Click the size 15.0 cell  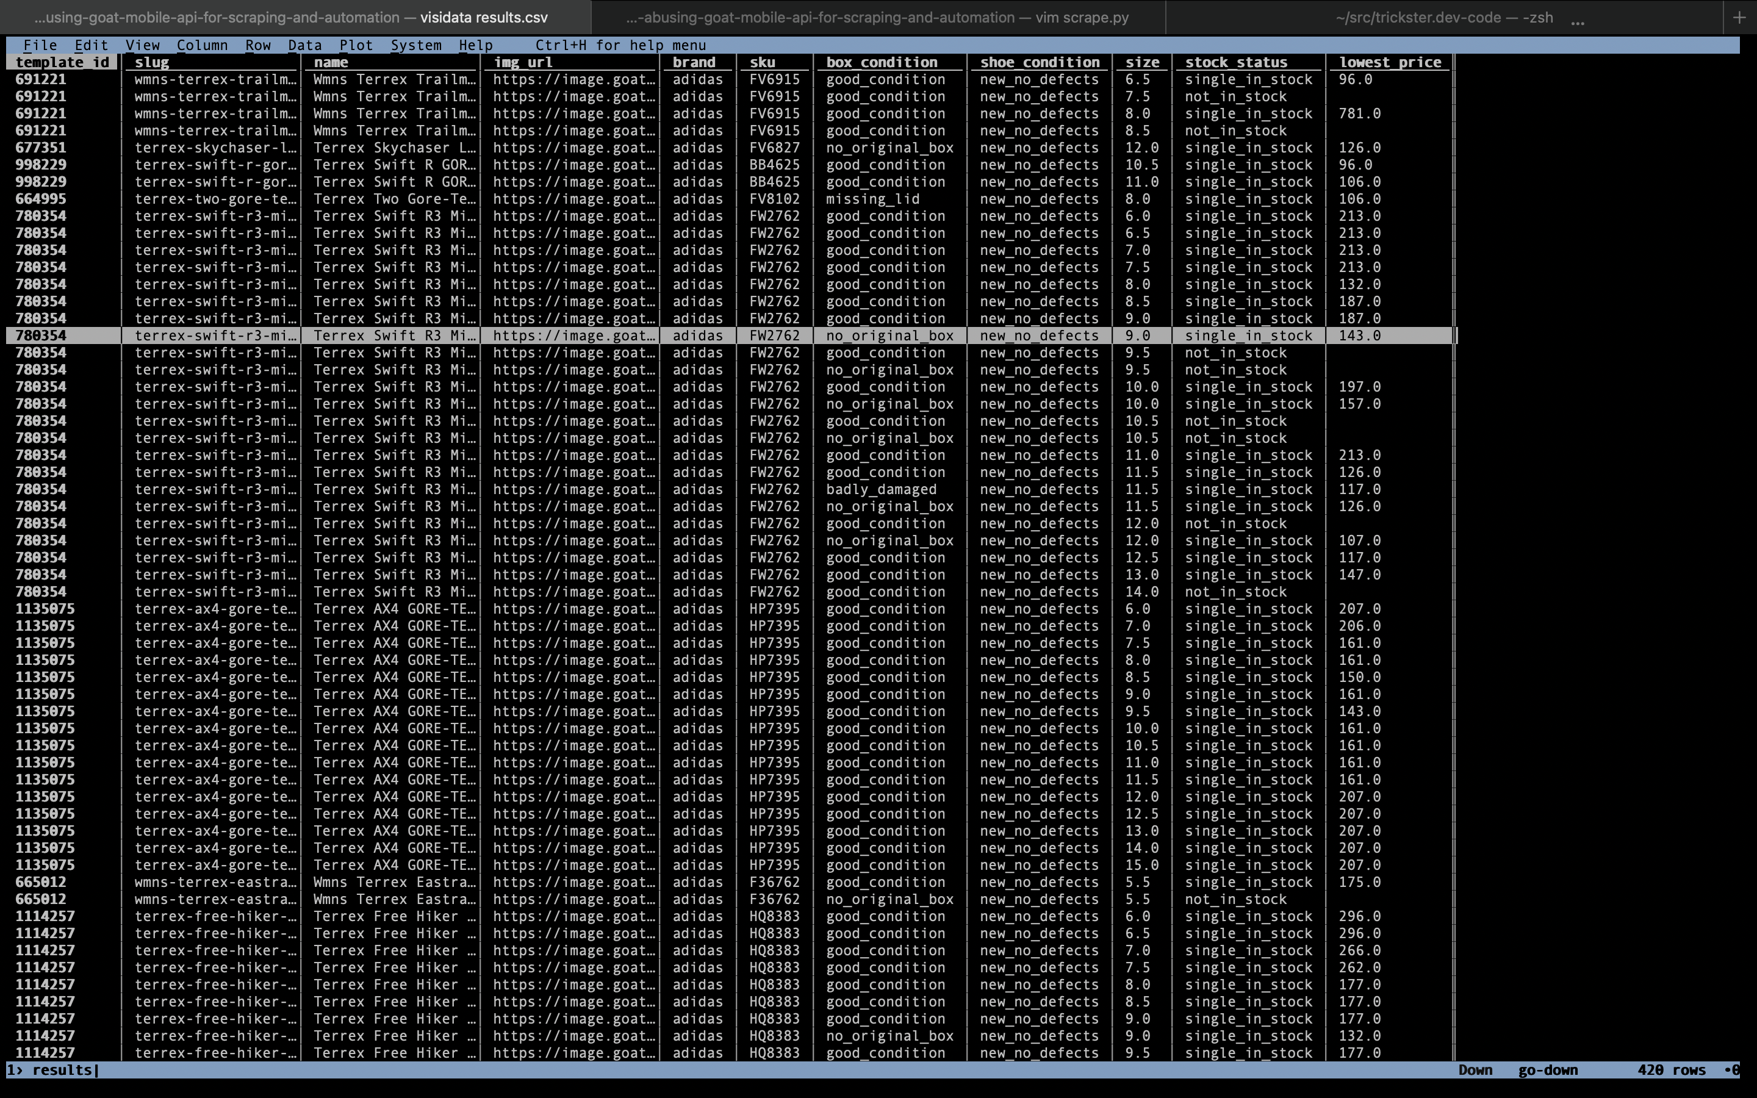pyautogui.click(x=1142, y=865)
